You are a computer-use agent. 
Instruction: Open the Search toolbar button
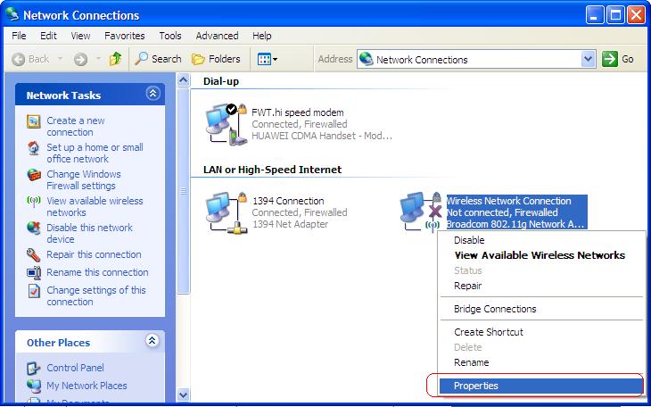coord(158,59)
